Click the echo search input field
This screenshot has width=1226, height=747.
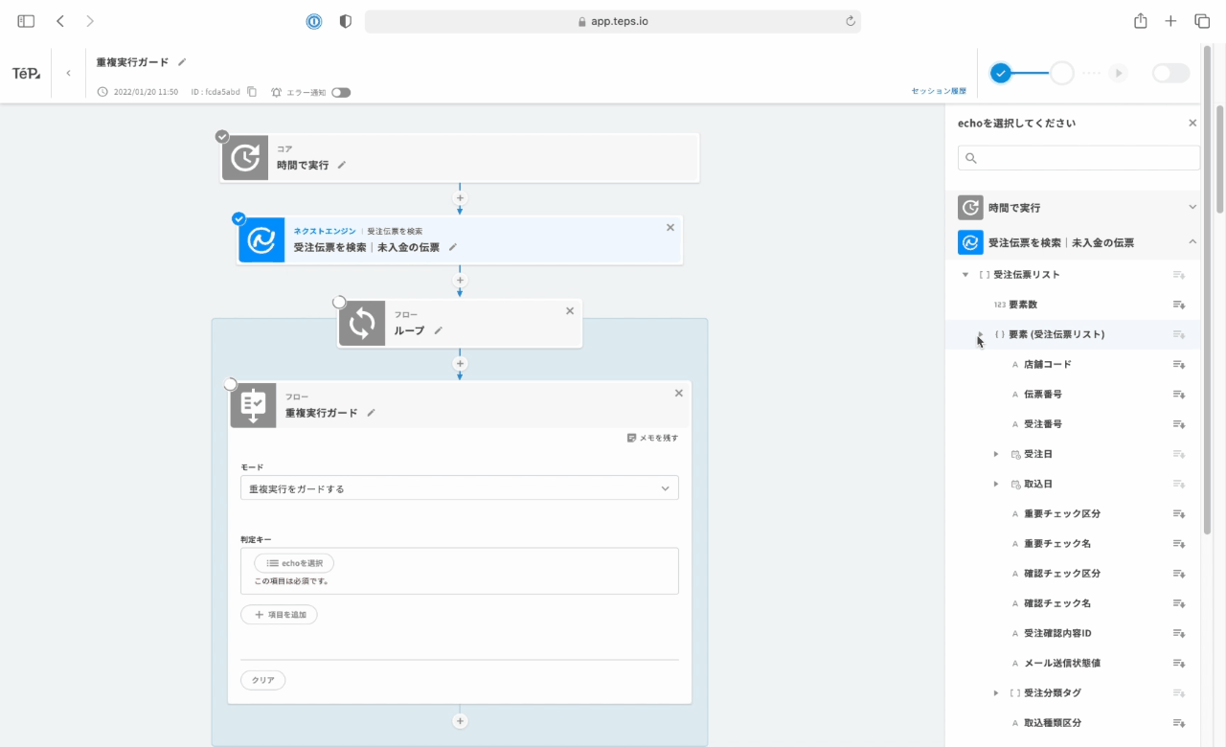1078,158
